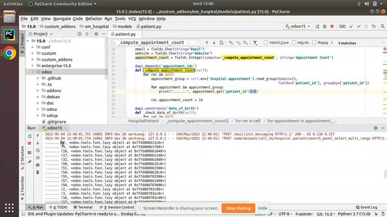Screen dimensions: 387x217
Task: Click the Git: 15.0 branch widget
Action: click(325, 214)
